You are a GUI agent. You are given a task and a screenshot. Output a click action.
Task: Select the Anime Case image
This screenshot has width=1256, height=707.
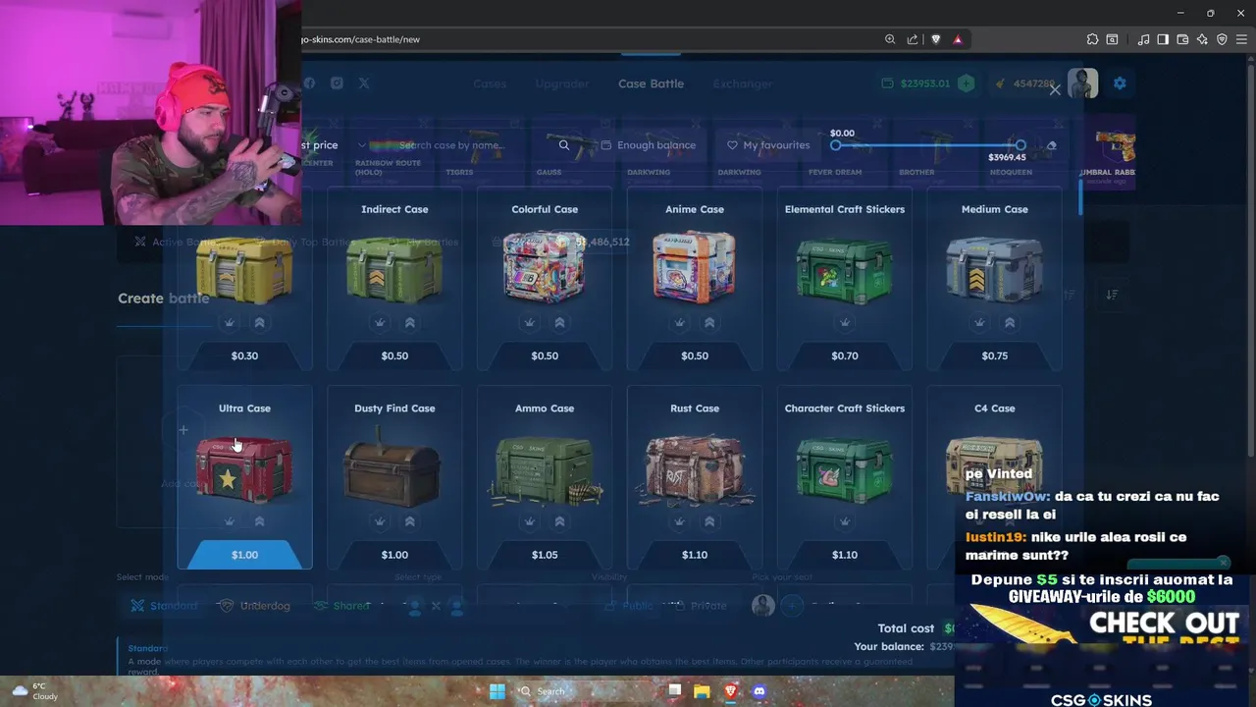click(695, 265)
